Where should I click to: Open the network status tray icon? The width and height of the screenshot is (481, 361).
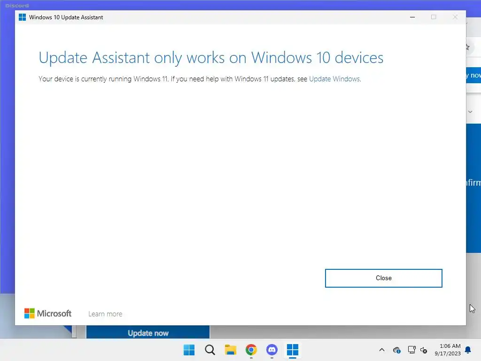411,350
